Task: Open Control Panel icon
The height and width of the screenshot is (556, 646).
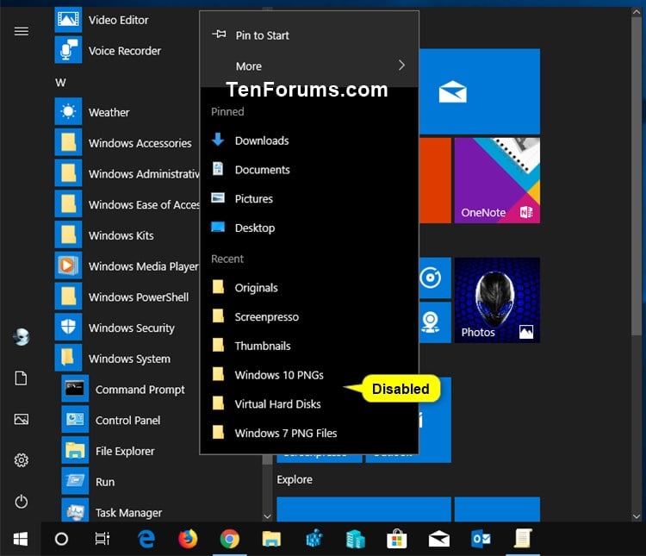Action: (x=75, y=420)
